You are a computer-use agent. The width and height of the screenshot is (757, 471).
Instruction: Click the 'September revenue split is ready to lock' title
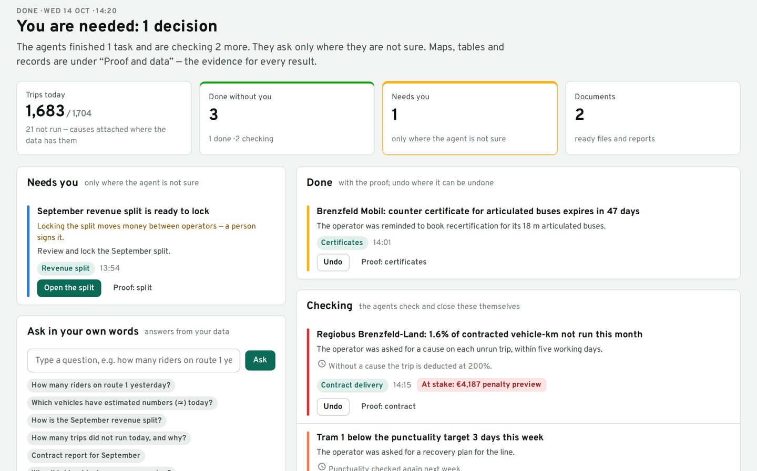click(123, 211)
